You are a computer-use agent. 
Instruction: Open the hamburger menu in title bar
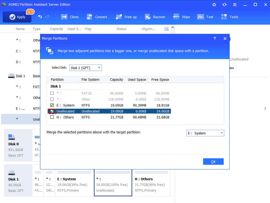pos(235,5)
